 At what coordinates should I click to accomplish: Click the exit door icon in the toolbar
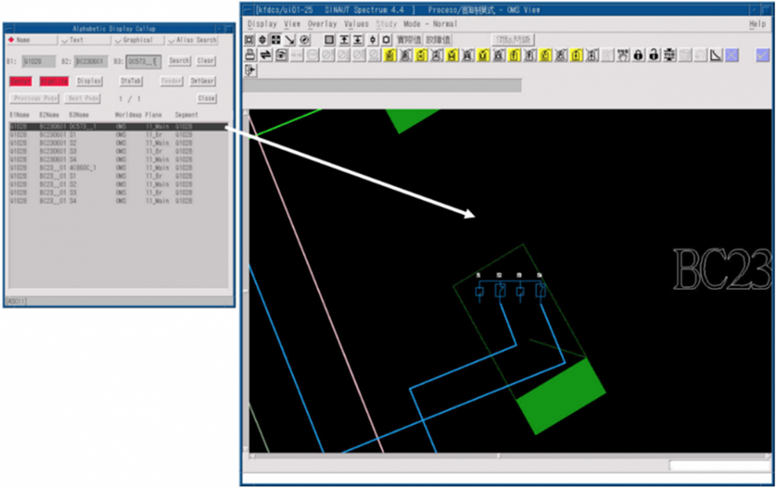pos(250,70)
